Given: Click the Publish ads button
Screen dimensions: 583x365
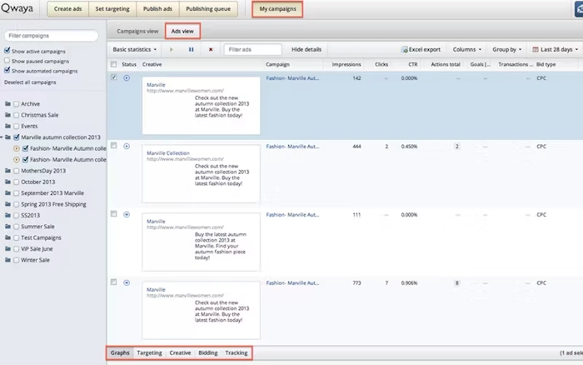Looking at the screenshot, I should click(157, 9).
